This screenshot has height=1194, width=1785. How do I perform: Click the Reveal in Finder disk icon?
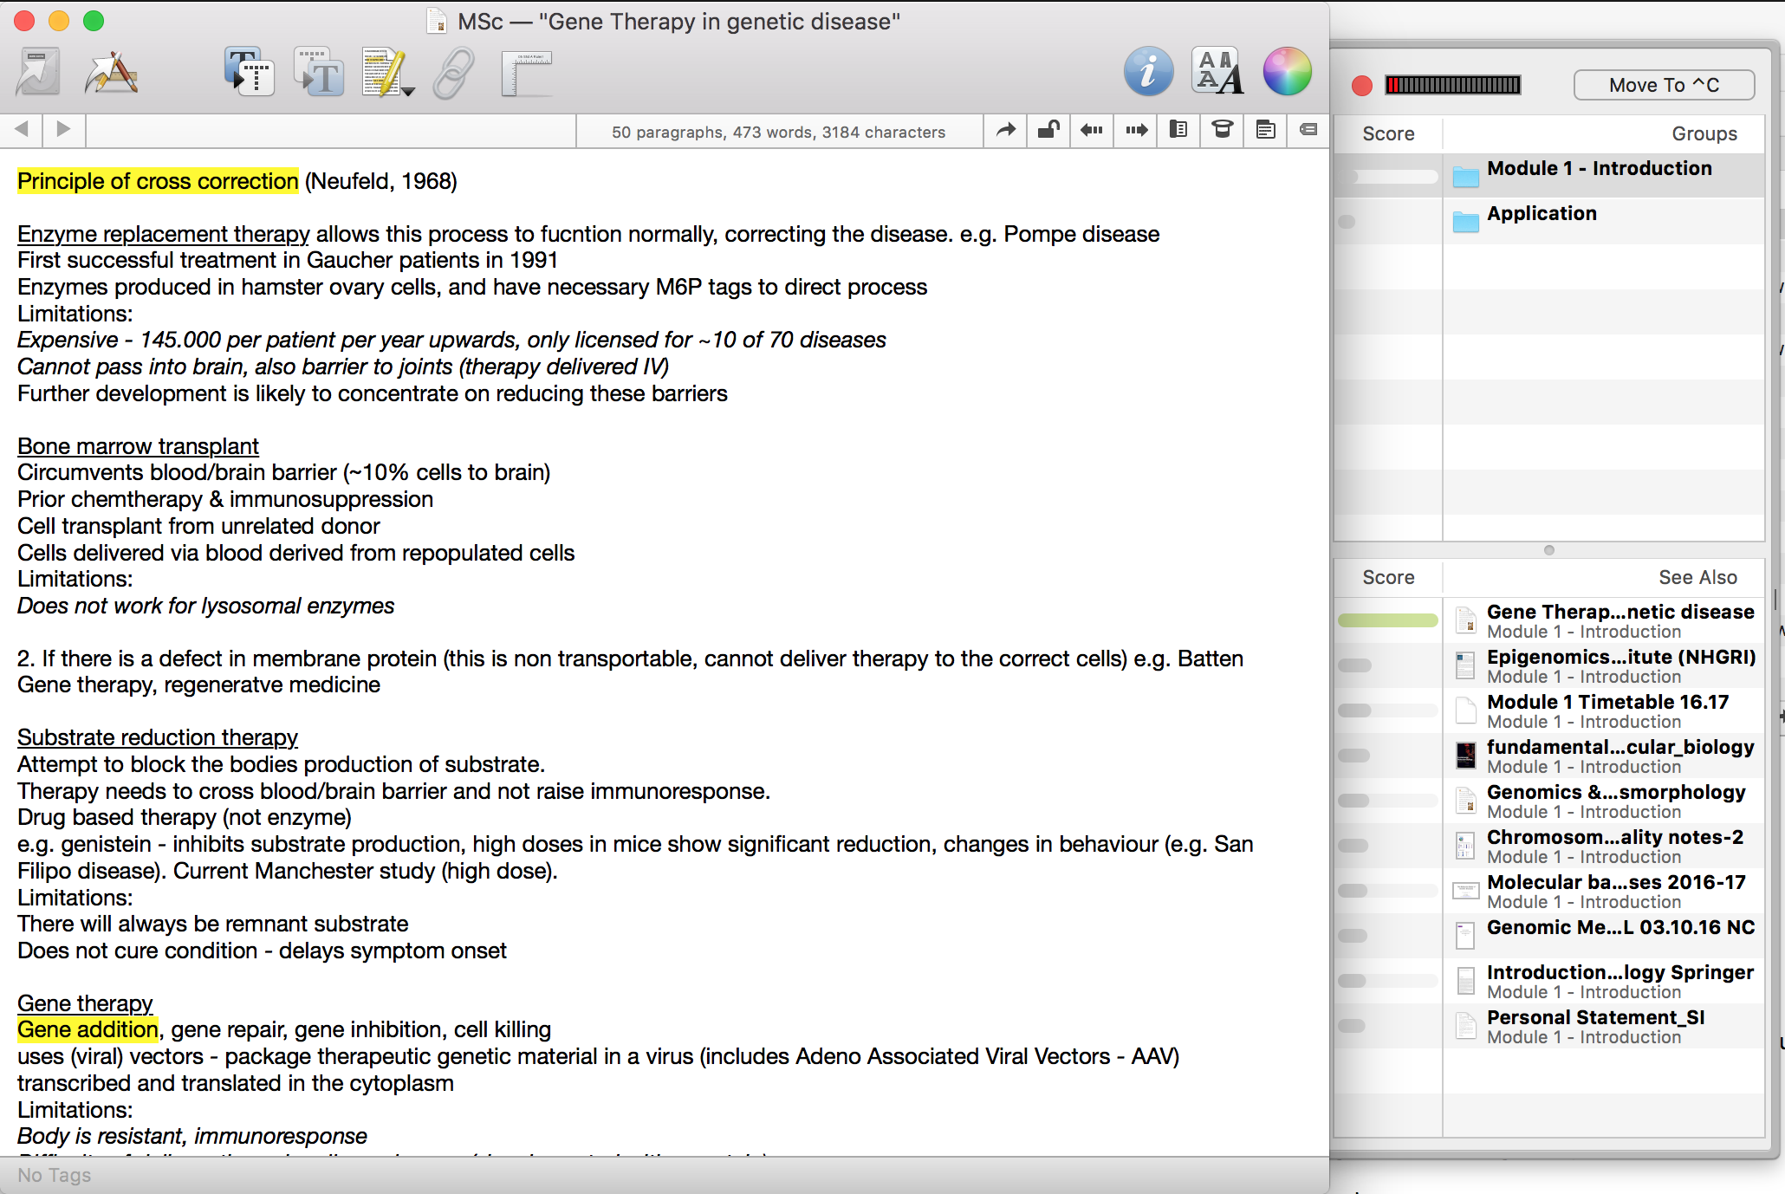(38, 72)
